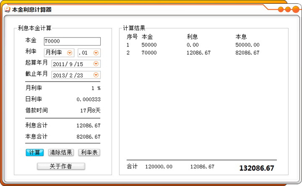Click the 借款时间 value 17月8天

[x=90, y=110]
